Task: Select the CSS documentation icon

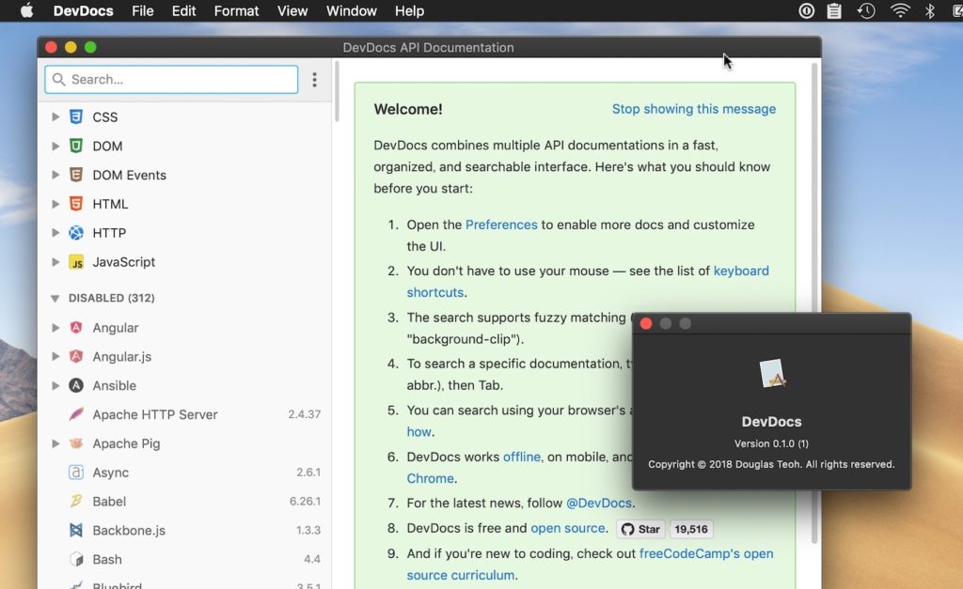Action: point(75,116)
